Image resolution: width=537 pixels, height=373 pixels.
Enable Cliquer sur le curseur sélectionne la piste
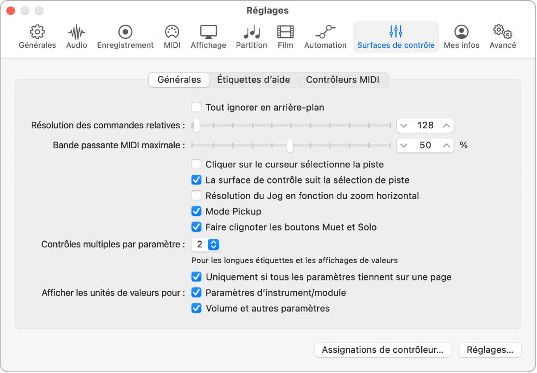[x=196, y=164]
